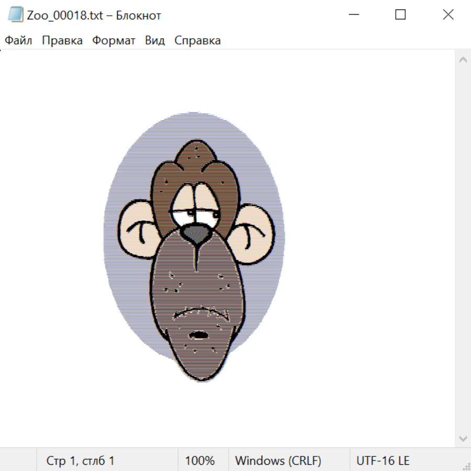Image resolution: width=471 pixels, height=471 pixels.
Task: Close the Zoo_00018.txt window
Action: click(448, 15)
